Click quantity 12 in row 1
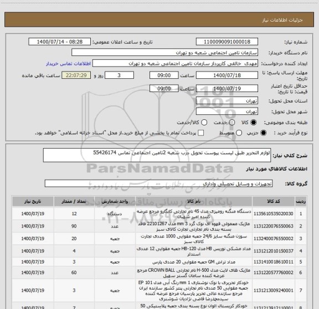The height and width of the screenshot is (309, 319). [x=74, y=214]
